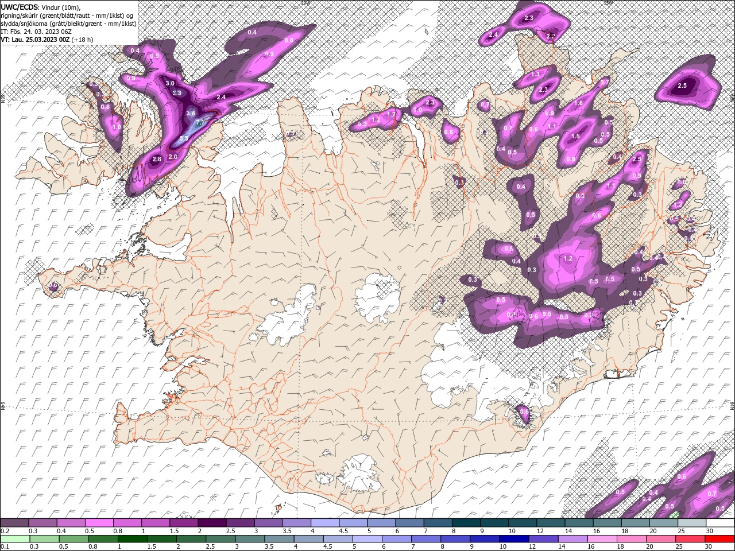
Task: Click the 'Vindur (10m)' header text
Action: pos(60,7)
